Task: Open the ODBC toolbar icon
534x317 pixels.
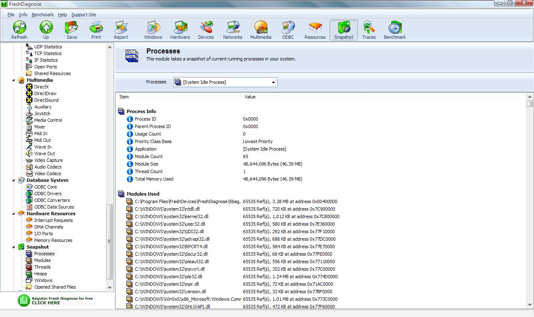Action: coord(288,30)
